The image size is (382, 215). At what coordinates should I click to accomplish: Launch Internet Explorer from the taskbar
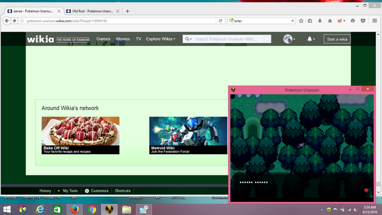[x=40, y=210]
